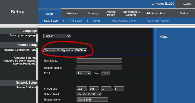Click the Router Name field
The image size is (195, 103).
(x=92, y=100)
